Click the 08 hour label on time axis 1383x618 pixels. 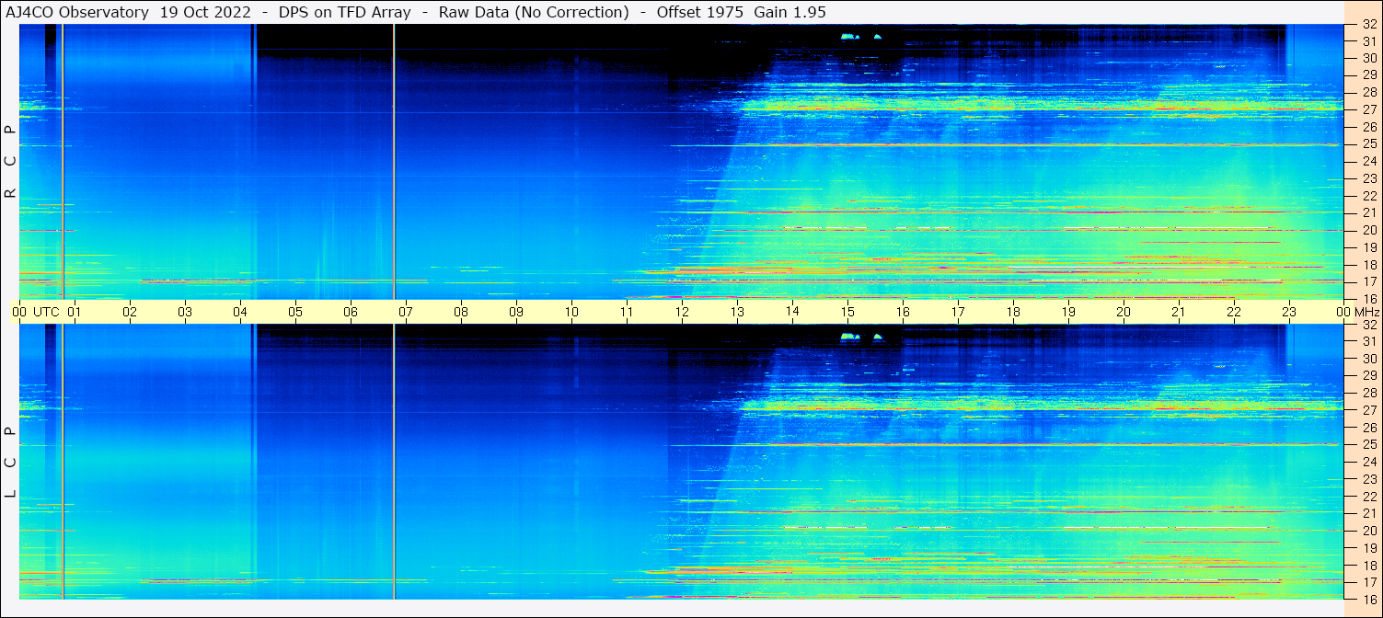coord(460,312)
